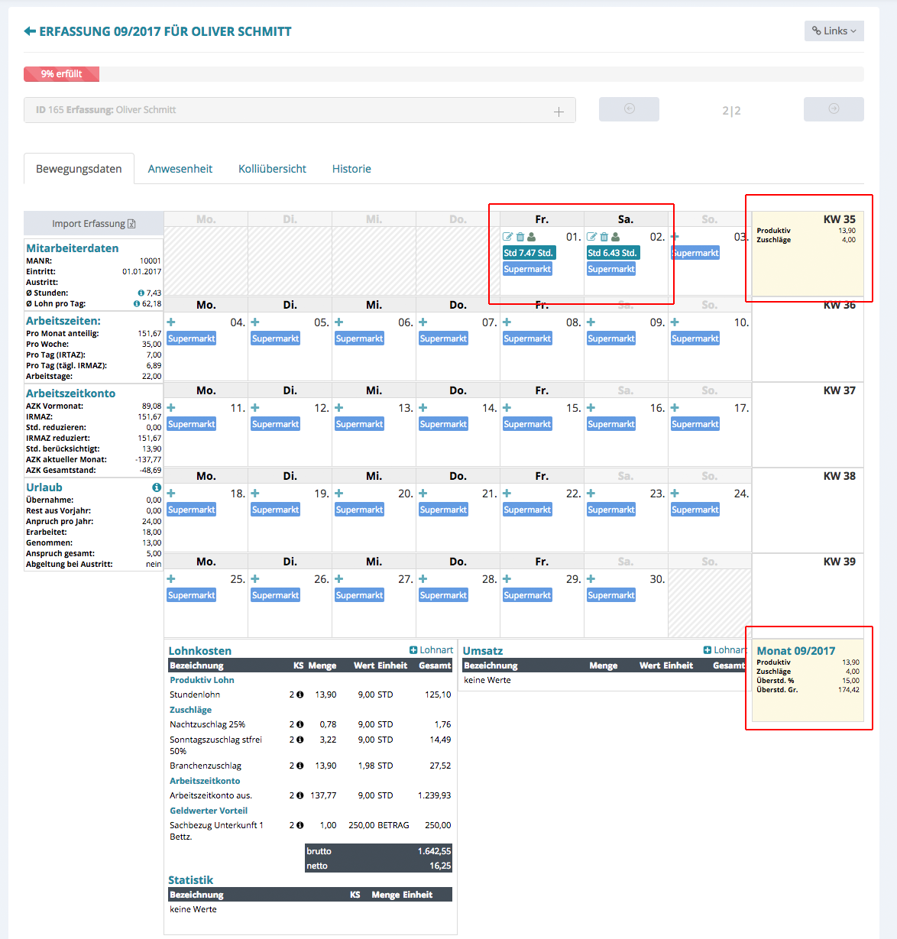
Task: Click the person icon on Friday 01.
Action: 532,237
